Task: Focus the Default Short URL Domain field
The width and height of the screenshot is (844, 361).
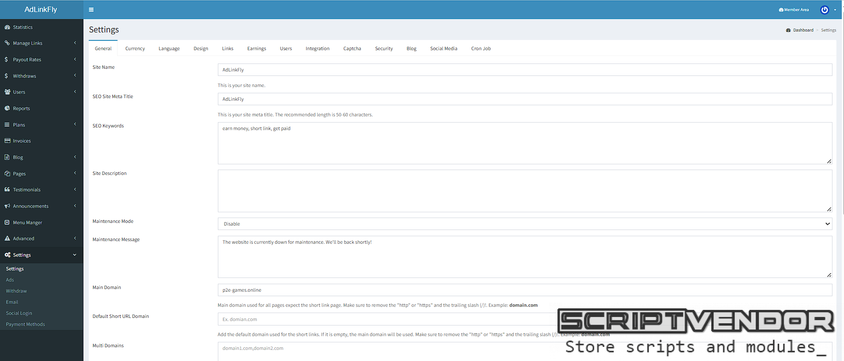Action: point(525,319)
